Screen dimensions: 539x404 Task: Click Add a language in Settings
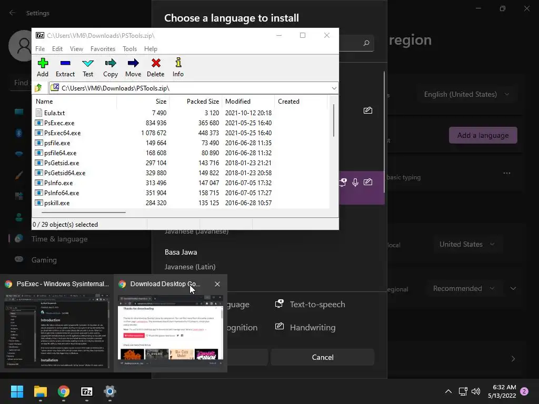coord(483,135)
